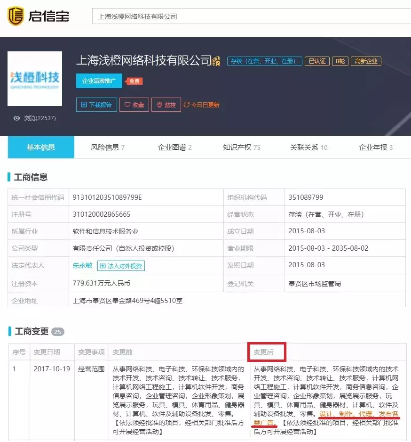Open legal representative 朱永敏 link
Viewport: 411px width, 442px height.
82,265
